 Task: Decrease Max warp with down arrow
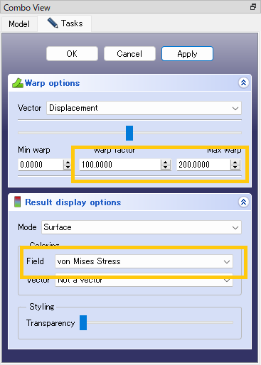[x=235, y=167]
